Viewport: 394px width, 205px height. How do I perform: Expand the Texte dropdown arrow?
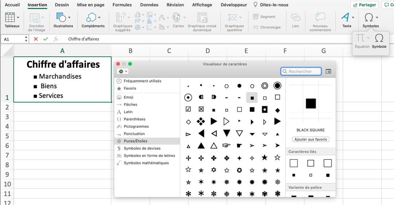pos(353,17)
